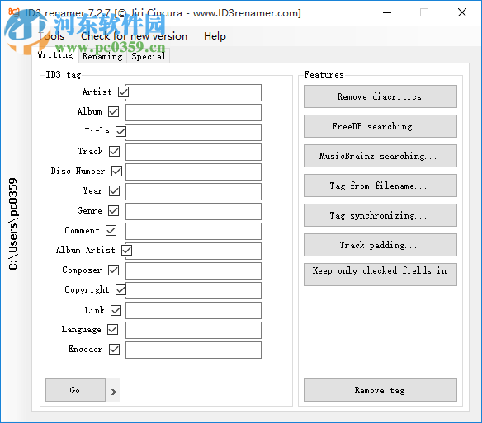The image size is (482, 423).
Task: Toggle the Disc Number checkbox
Action: pyautogui.click(x=117, y=172)
